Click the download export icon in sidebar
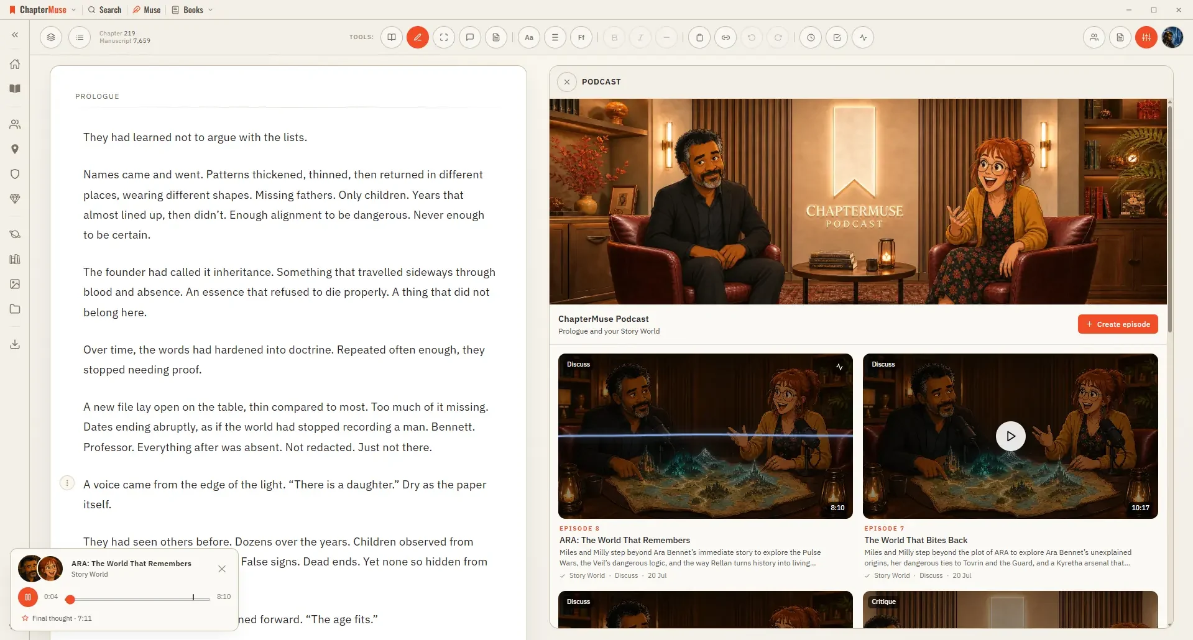 (15, 344)
